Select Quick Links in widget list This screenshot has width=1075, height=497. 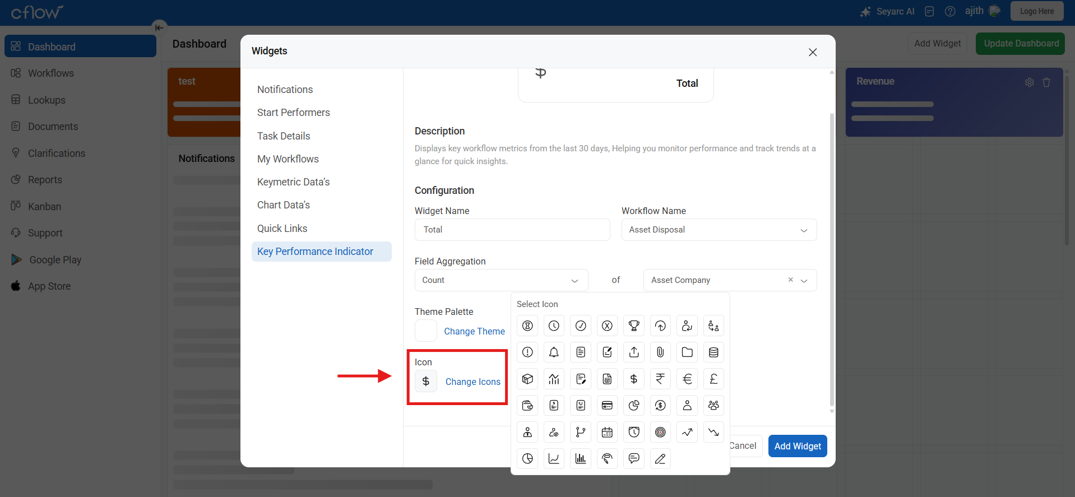click(x=282, y=229)
